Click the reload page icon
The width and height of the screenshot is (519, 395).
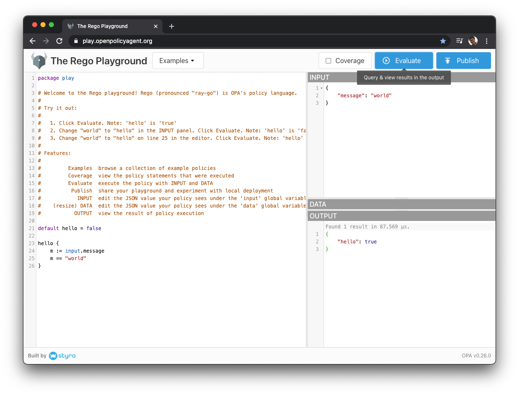pyautogui.click(x=59, y=41)
